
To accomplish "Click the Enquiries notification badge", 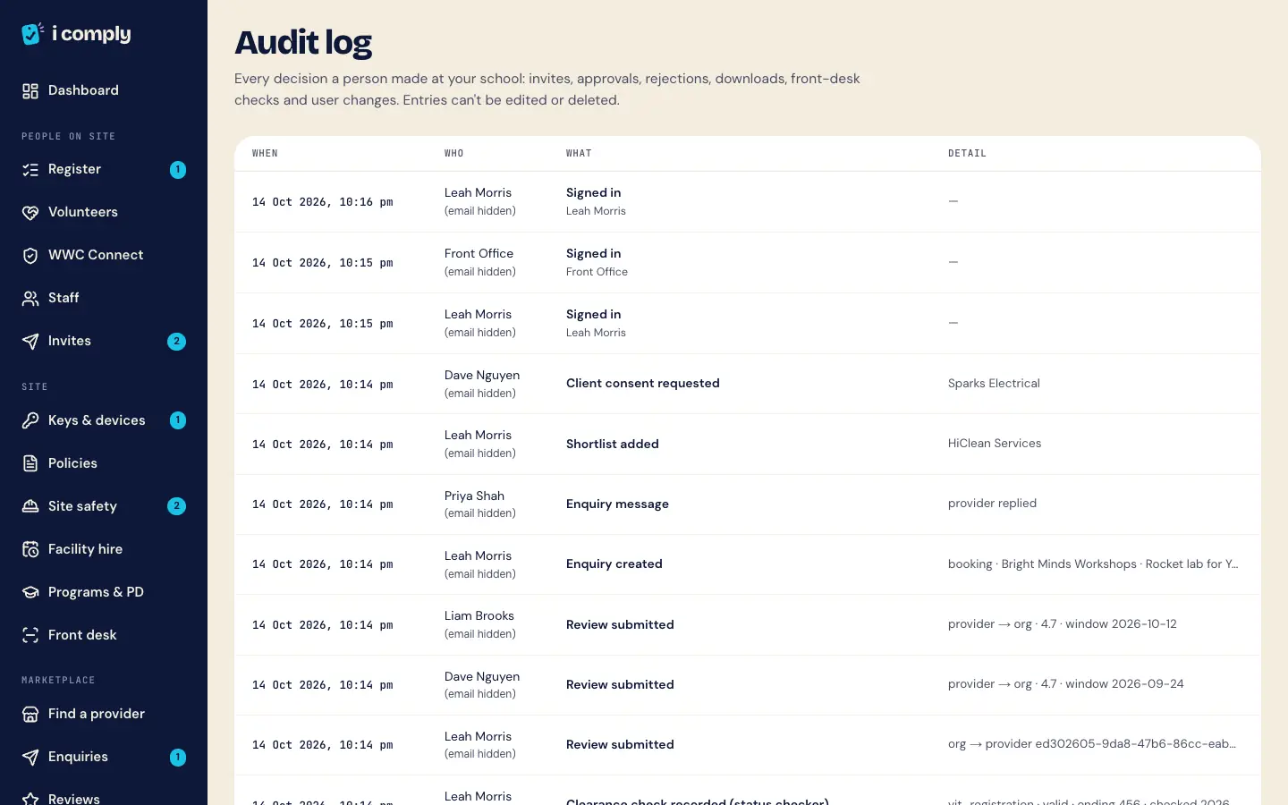I will (178, 757).
